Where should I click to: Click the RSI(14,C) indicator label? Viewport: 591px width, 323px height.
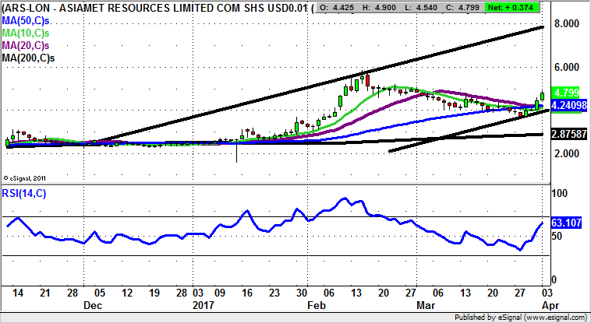pyautogui.click(x=24, y=194)
